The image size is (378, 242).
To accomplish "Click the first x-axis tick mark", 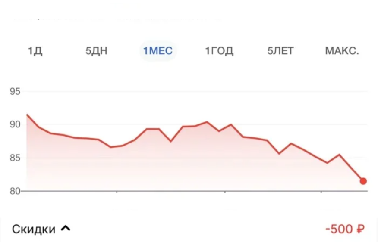I will click(117, 192).
